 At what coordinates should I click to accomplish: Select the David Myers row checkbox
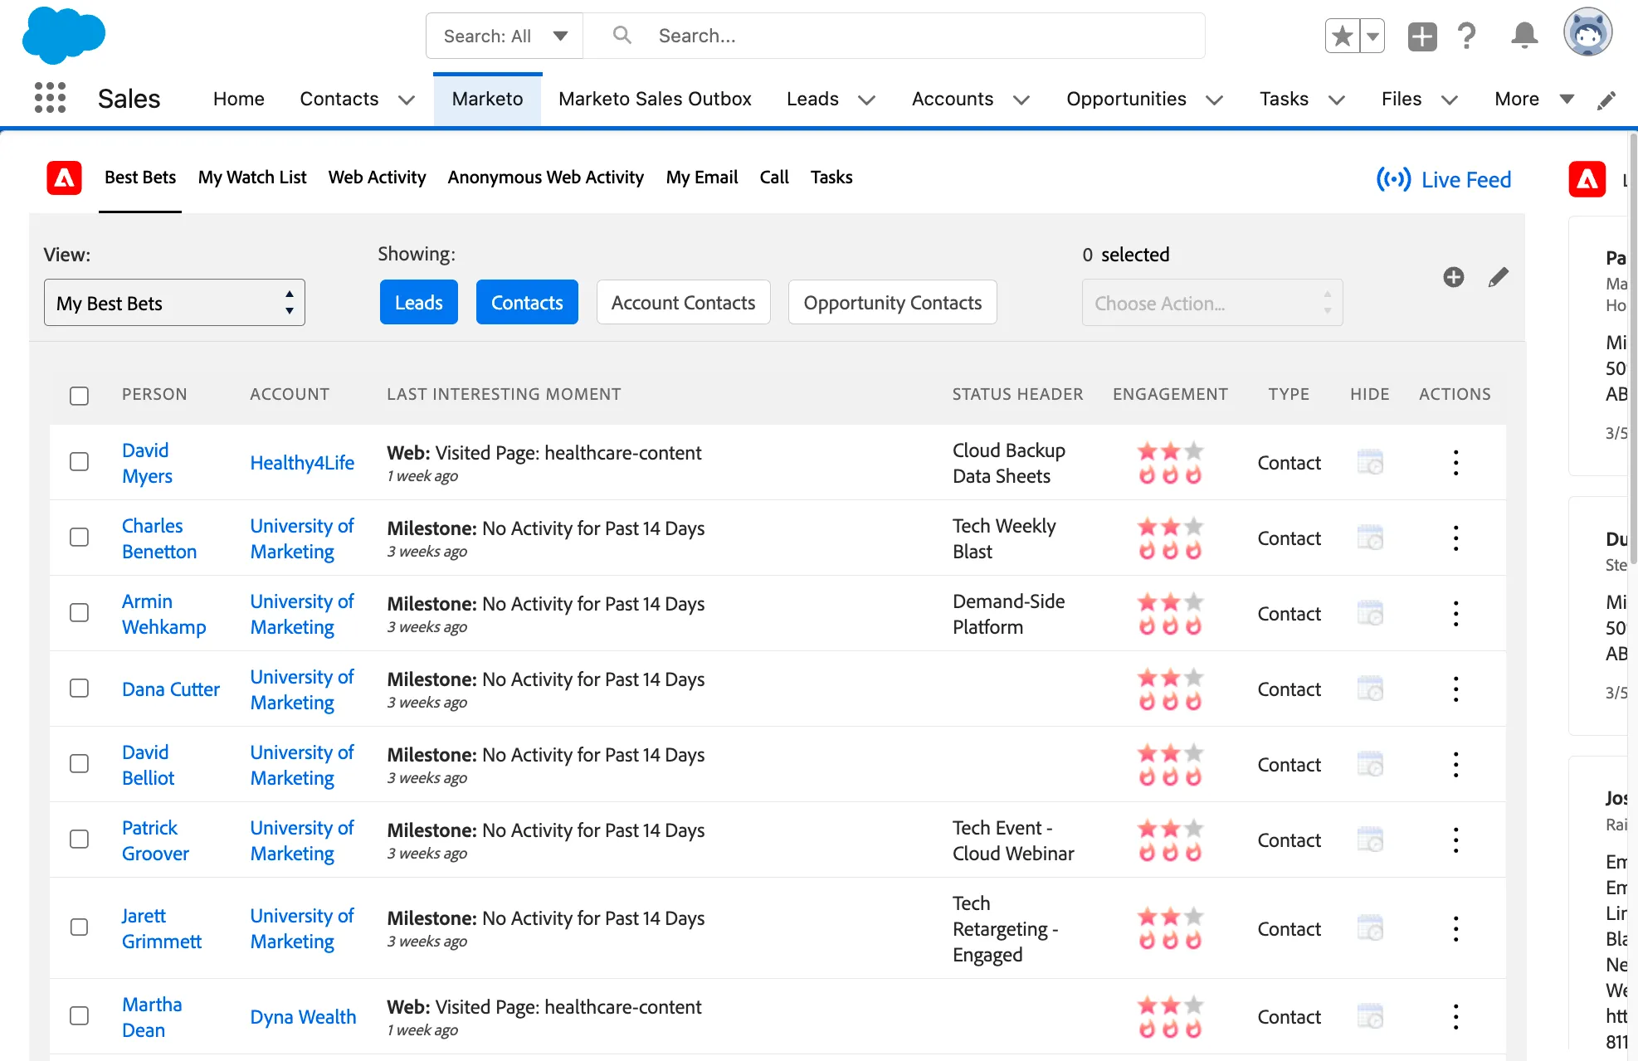pos(80,461)
